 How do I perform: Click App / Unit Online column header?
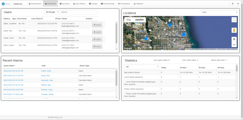coord(19,18)
